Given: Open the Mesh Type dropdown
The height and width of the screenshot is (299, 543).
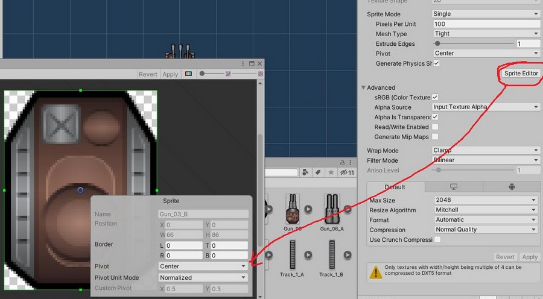Looking at the screenshot, I should pyautogui.click(x=486, y=34).
